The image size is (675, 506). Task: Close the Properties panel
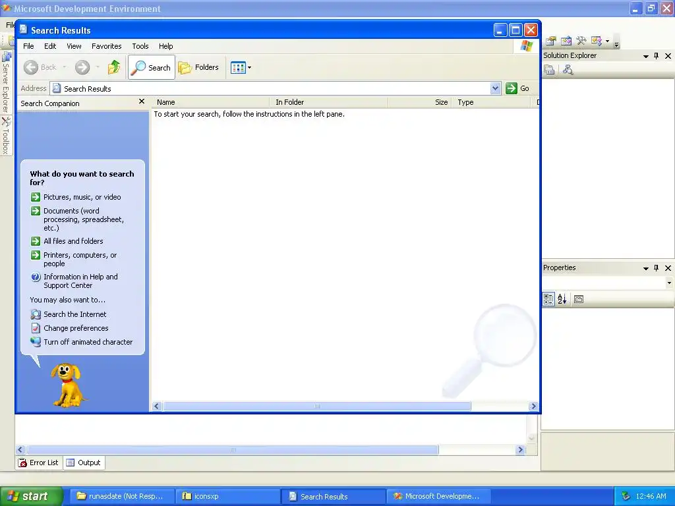[x=668, y=268]
